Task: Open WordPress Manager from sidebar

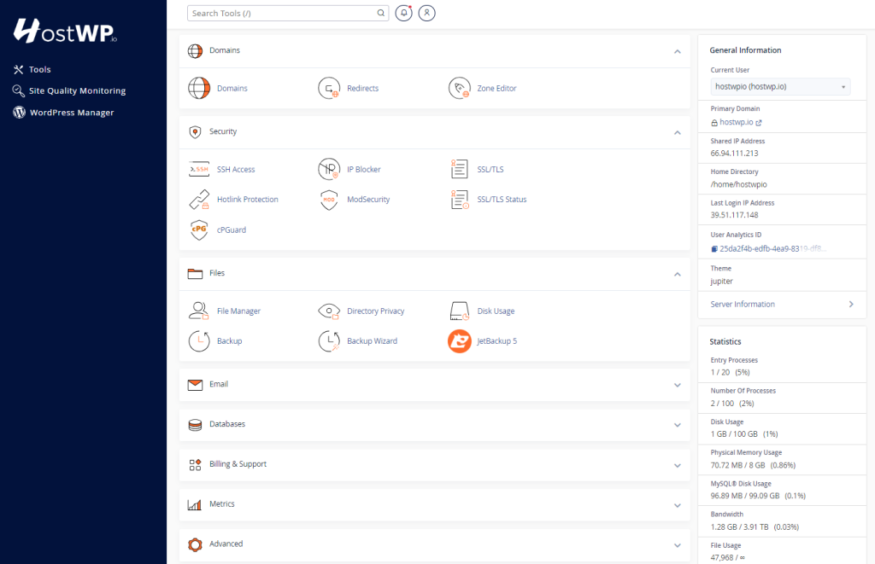Action: pos(73,112)
